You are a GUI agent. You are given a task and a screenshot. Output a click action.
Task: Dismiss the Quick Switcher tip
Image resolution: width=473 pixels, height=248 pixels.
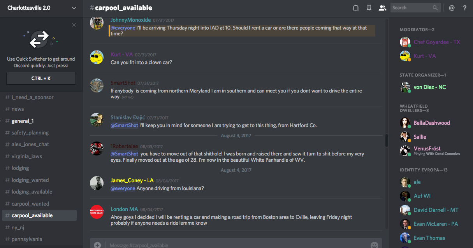[74, 25]
